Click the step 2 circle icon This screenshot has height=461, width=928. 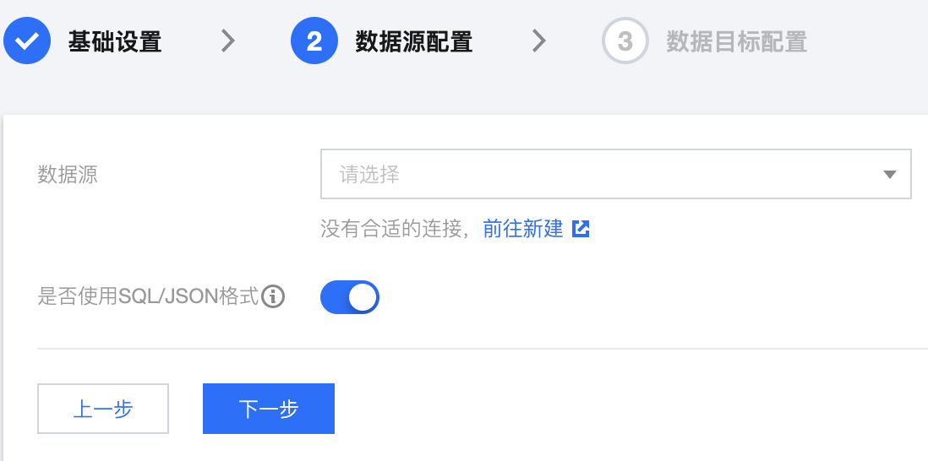coord(314,41)
